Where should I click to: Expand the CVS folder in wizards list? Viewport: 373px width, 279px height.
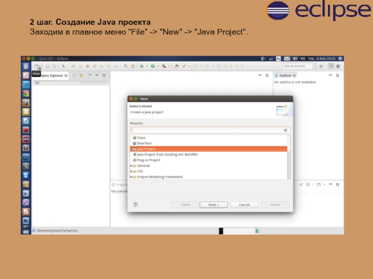tap(131, 171)
